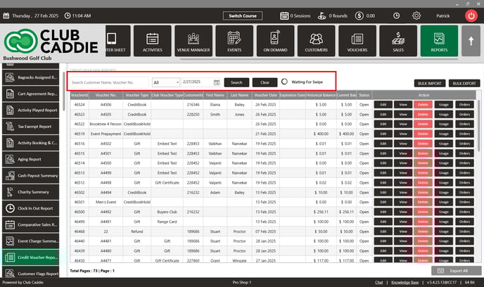
Task: Open Bagracks Assigned report in sidebar
Action: click(30, 77)
